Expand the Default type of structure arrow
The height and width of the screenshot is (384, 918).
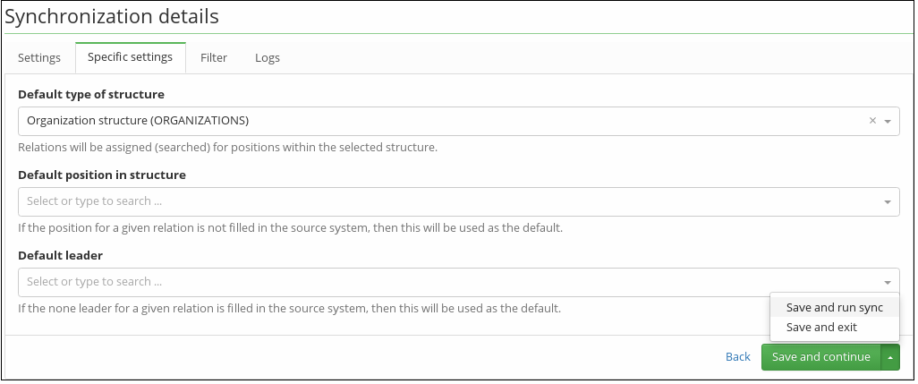888,121
